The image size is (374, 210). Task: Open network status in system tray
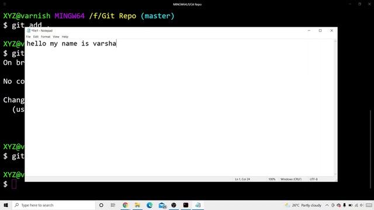356,205
